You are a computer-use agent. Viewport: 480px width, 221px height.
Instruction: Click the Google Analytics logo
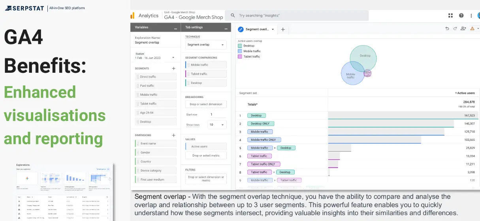click(x=133, y=15)
